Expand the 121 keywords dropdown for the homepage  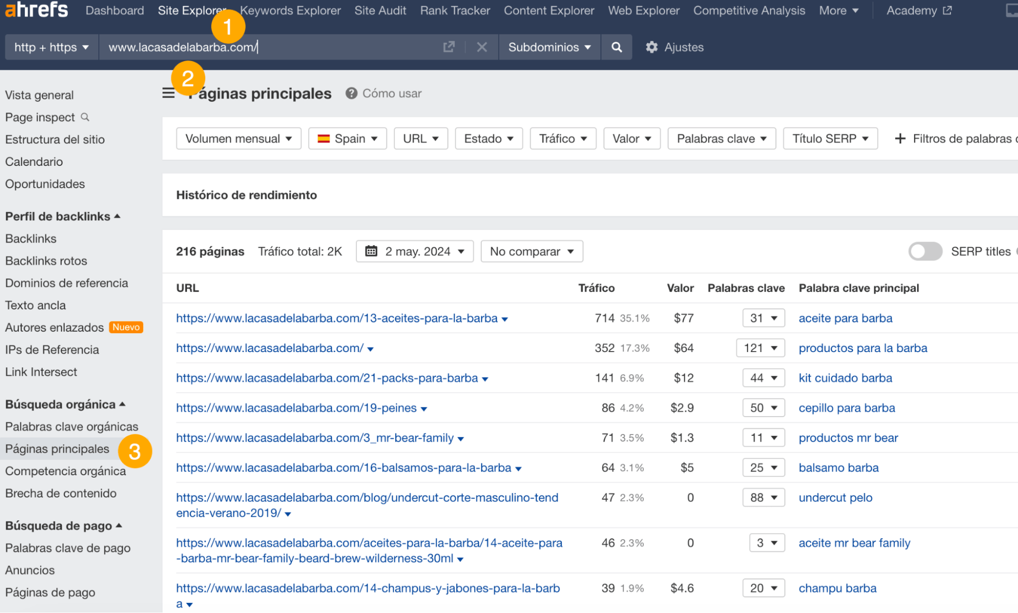point(760,348)
